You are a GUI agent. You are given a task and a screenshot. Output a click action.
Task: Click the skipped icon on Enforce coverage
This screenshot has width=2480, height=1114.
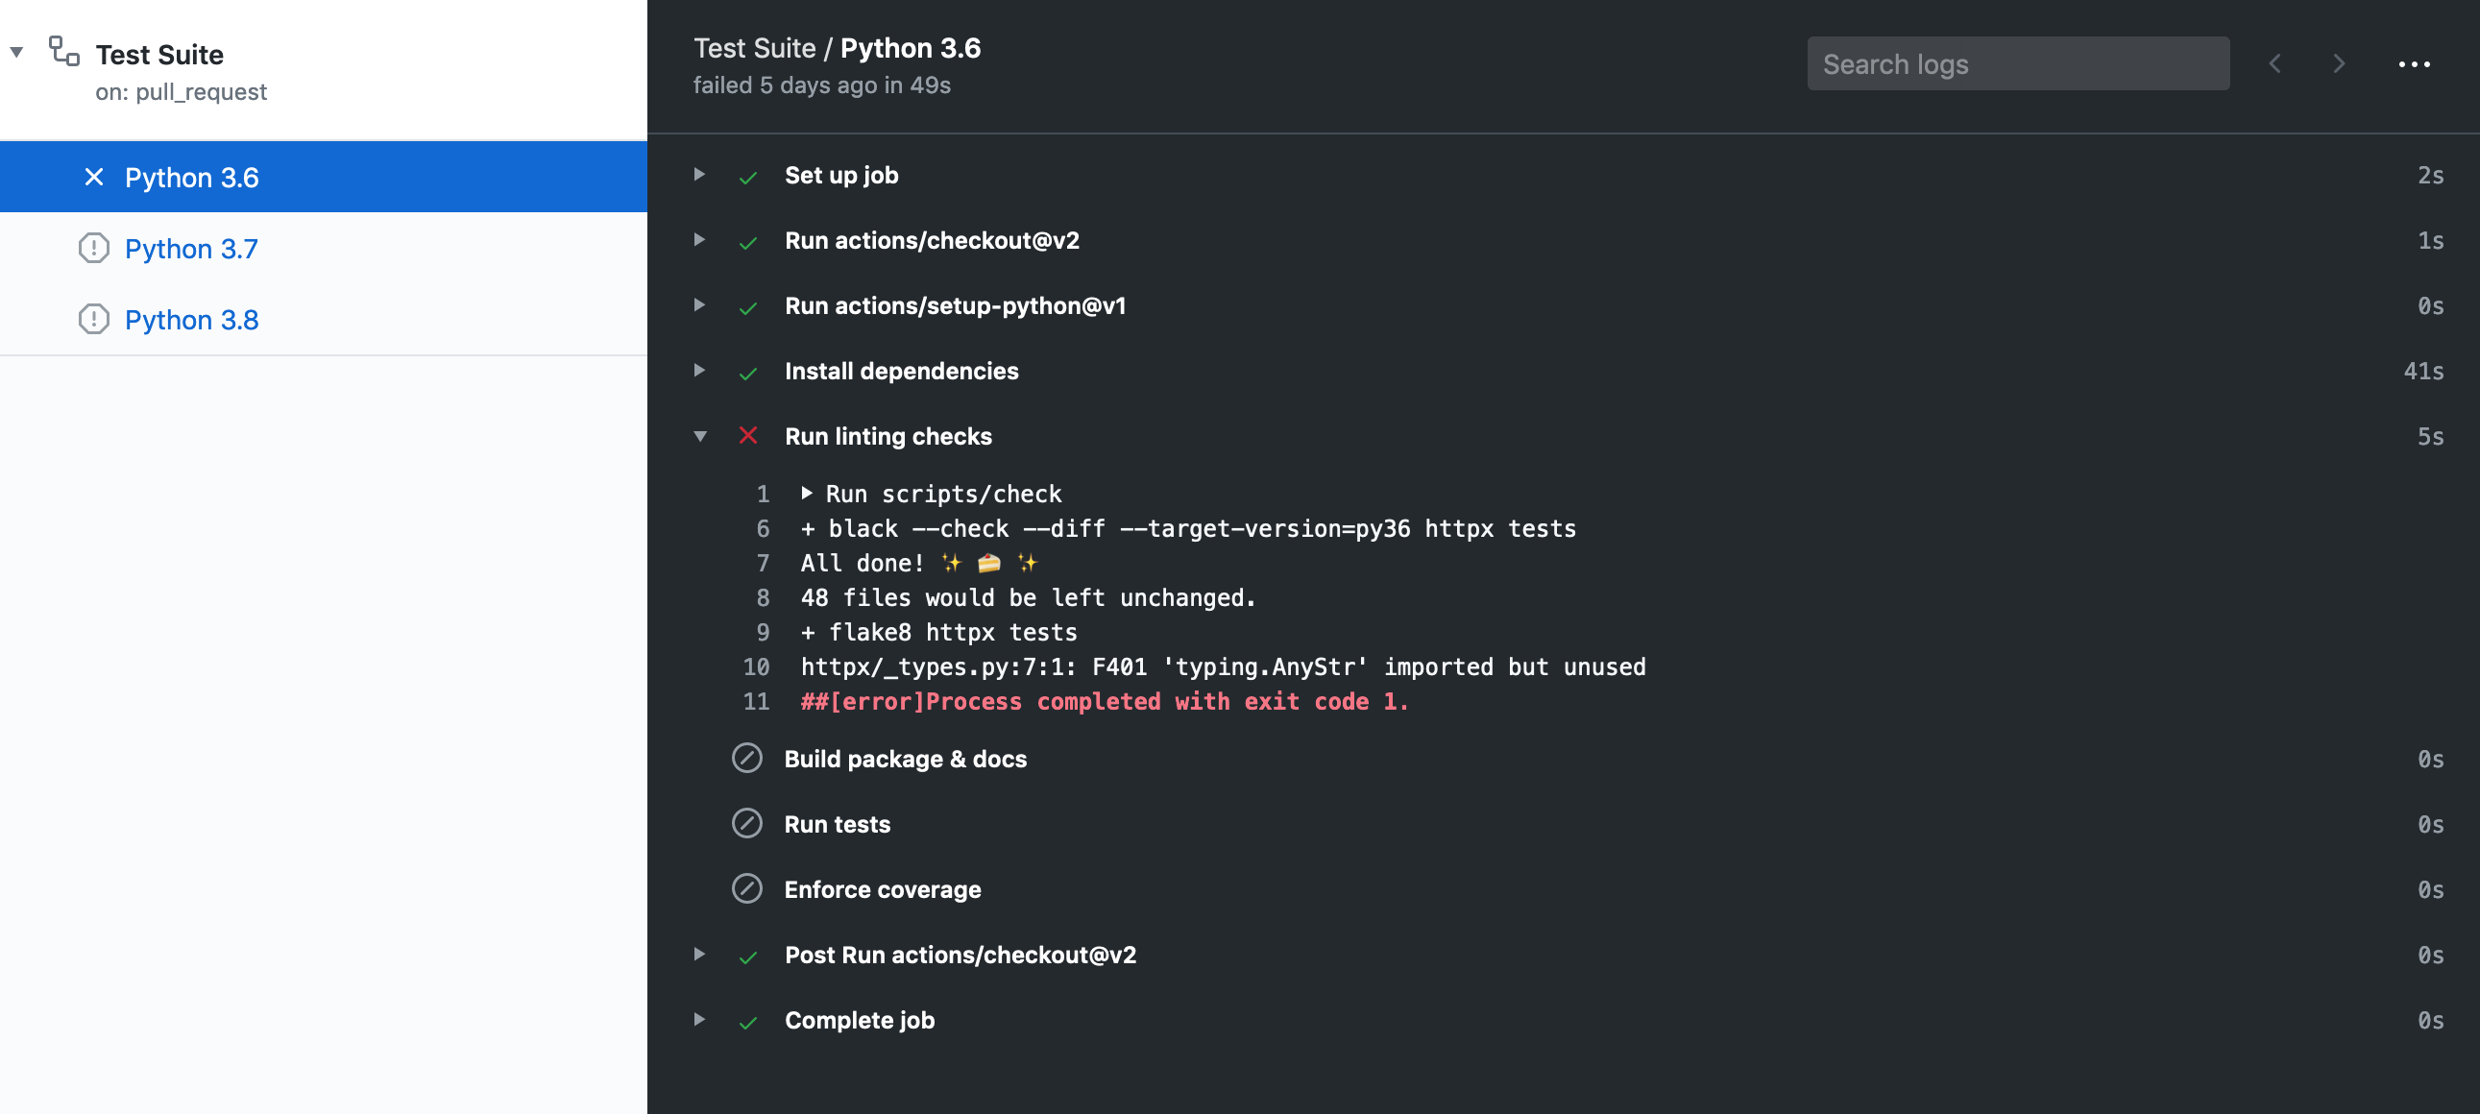[x=747, y=889]
